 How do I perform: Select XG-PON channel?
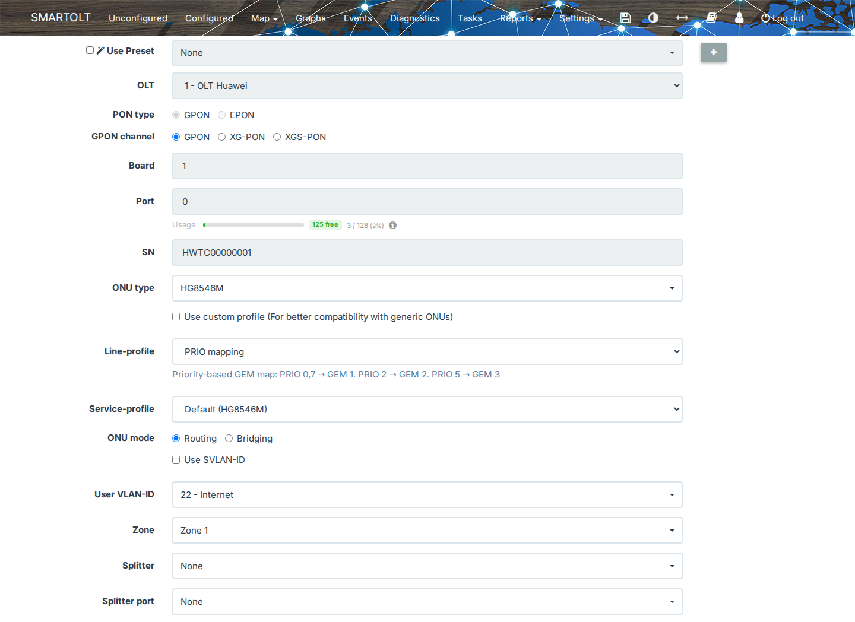(x=221, y=137)
